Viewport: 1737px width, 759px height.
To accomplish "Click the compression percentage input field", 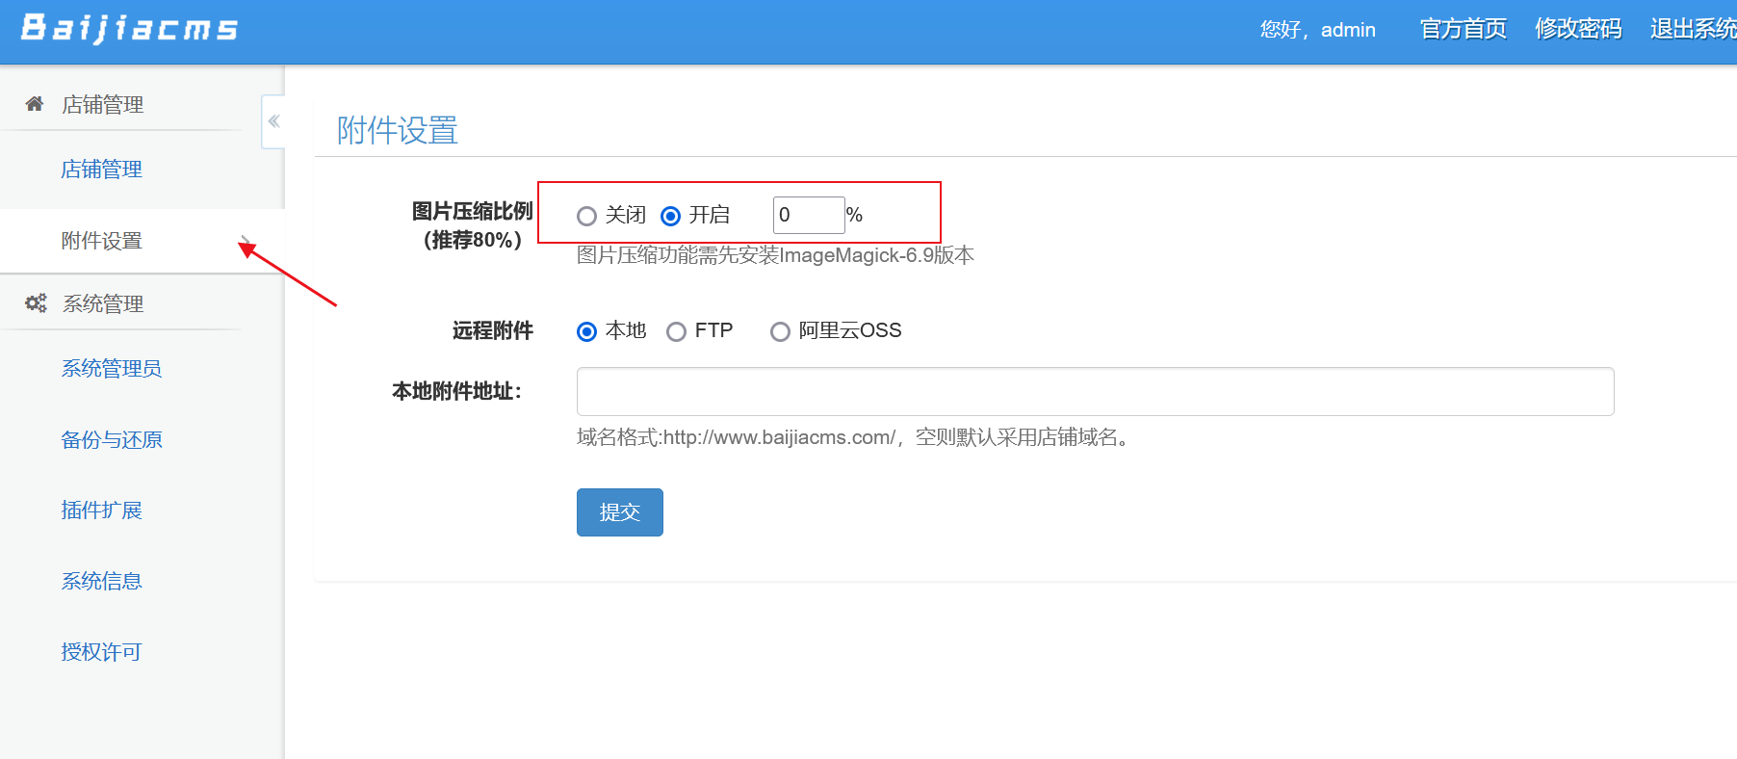I will pyautogui.click(x=809, y=215).
